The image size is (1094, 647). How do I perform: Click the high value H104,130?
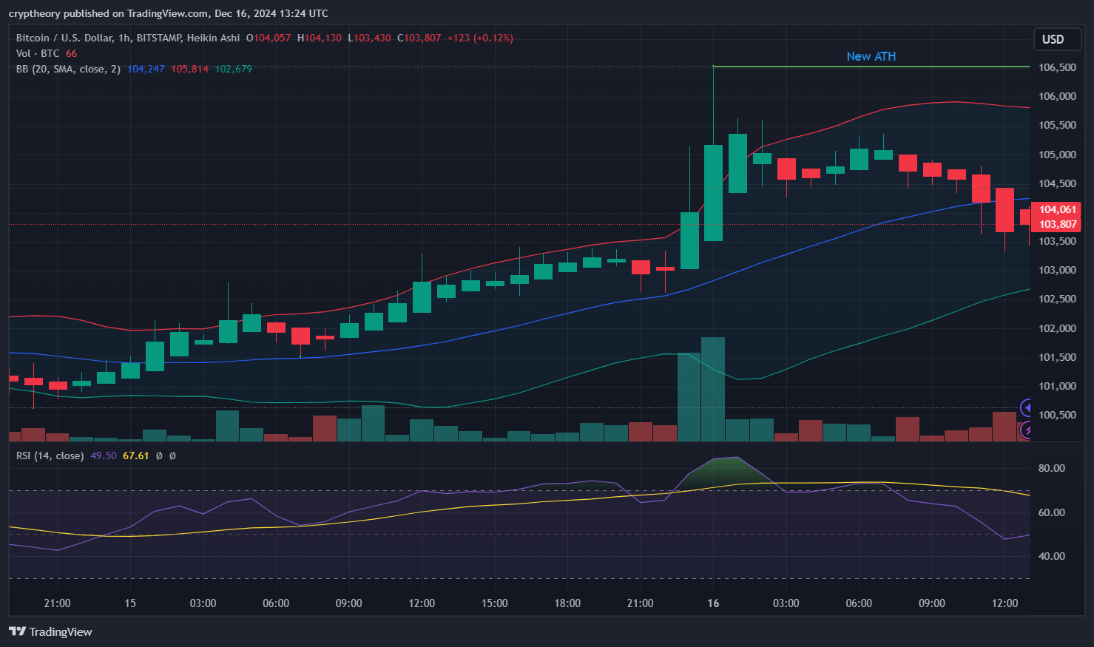320,38
